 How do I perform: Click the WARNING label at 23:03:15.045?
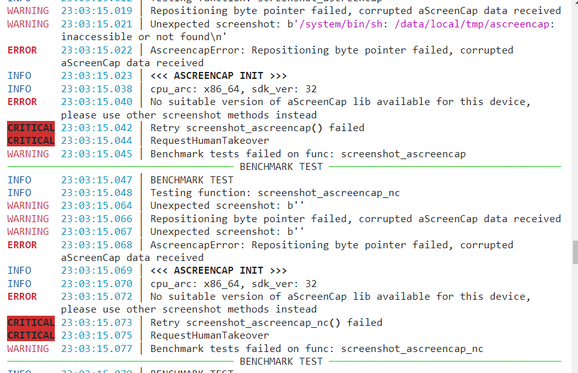point(28,154)
